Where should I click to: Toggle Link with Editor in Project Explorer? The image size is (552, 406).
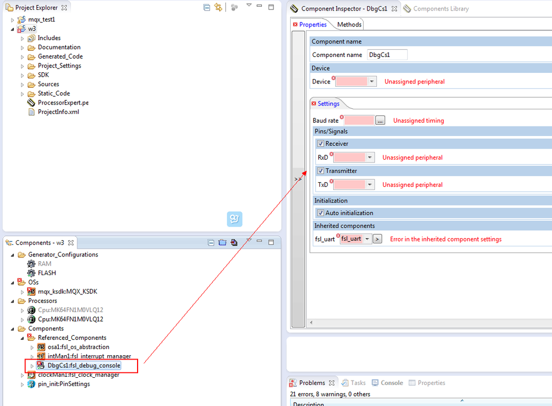pos(218,7)
